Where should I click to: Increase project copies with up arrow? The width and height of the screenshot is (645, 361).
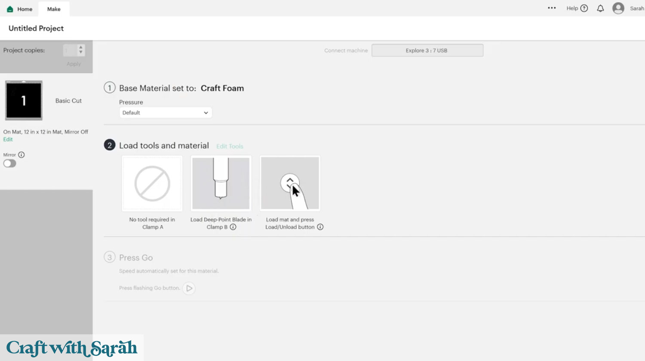(80, 47)
